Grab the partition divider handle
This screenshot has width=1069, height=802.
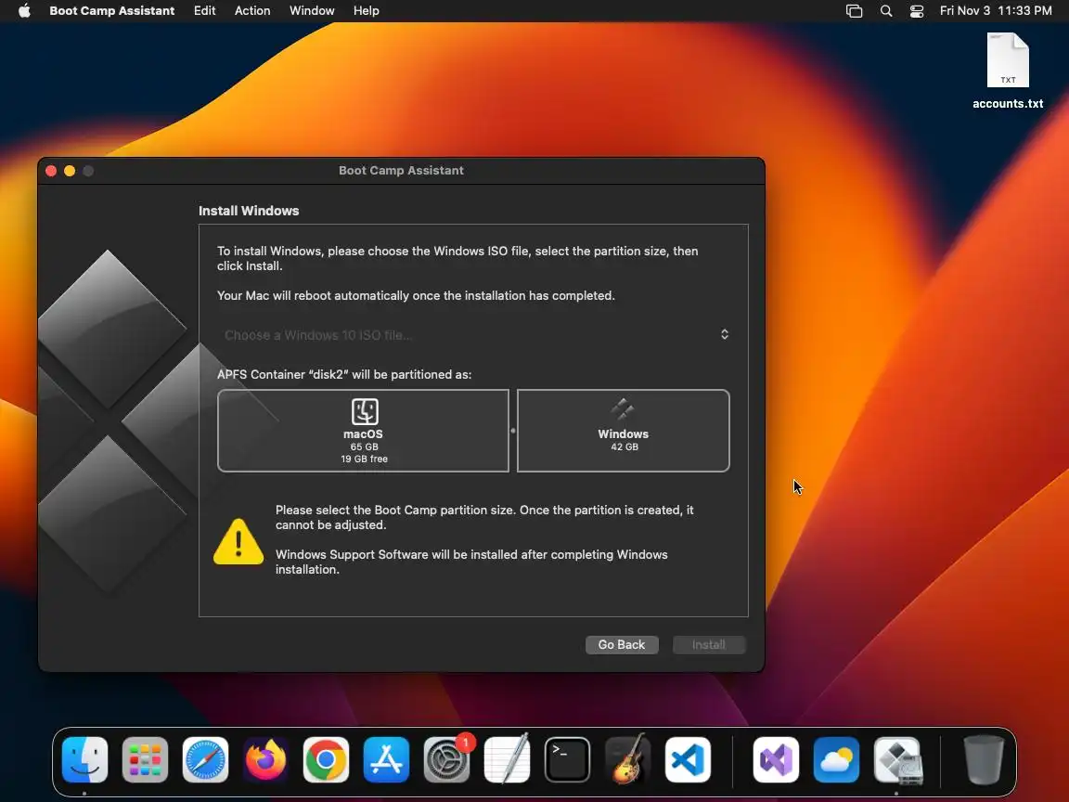[x=512, y=431]
